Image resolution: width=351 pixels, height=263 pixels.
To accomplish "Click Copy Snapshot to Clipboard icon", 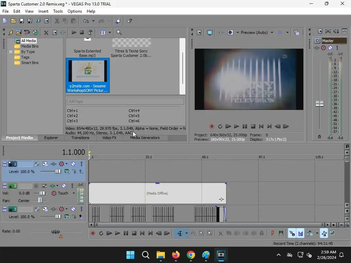I will [x=296, y=33].
